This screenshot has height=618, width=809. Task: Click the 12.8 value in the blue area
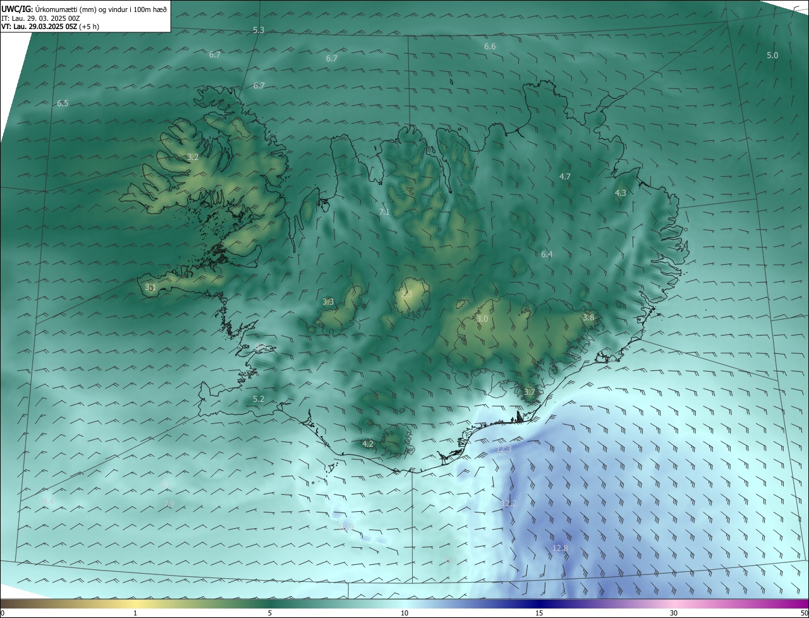tap(560, 548)
